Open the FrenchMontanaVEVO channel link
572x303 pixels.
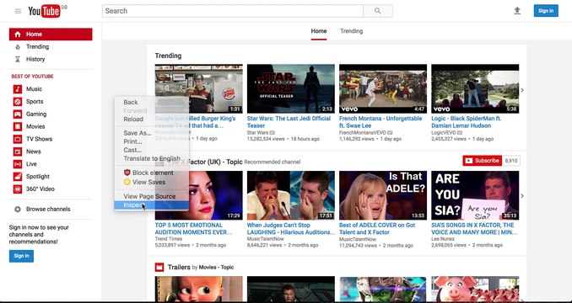363,133
